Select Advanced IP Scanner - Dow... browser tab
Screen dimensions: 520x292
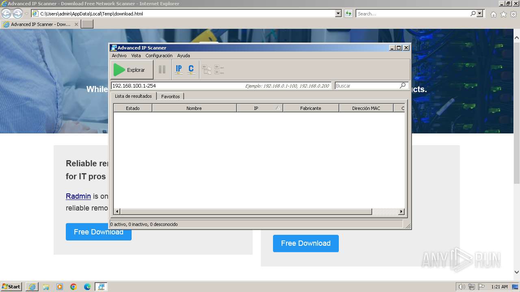point(41,24)
